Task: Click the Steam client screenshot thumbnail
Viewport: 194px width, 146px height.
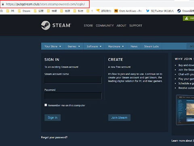Action: tap(185, 110)
